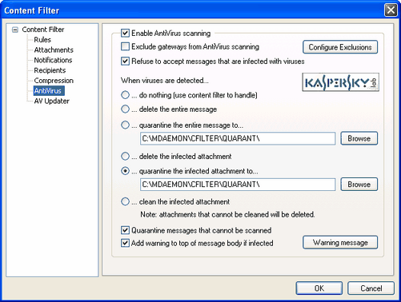This screenshot has width=401, height=302.
Task: Confirm settings with OK button
Action: point(319,288)
